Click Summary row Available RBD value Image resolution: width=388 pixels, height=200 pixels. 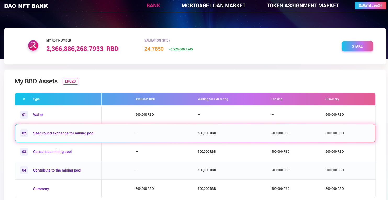point(145,189)
